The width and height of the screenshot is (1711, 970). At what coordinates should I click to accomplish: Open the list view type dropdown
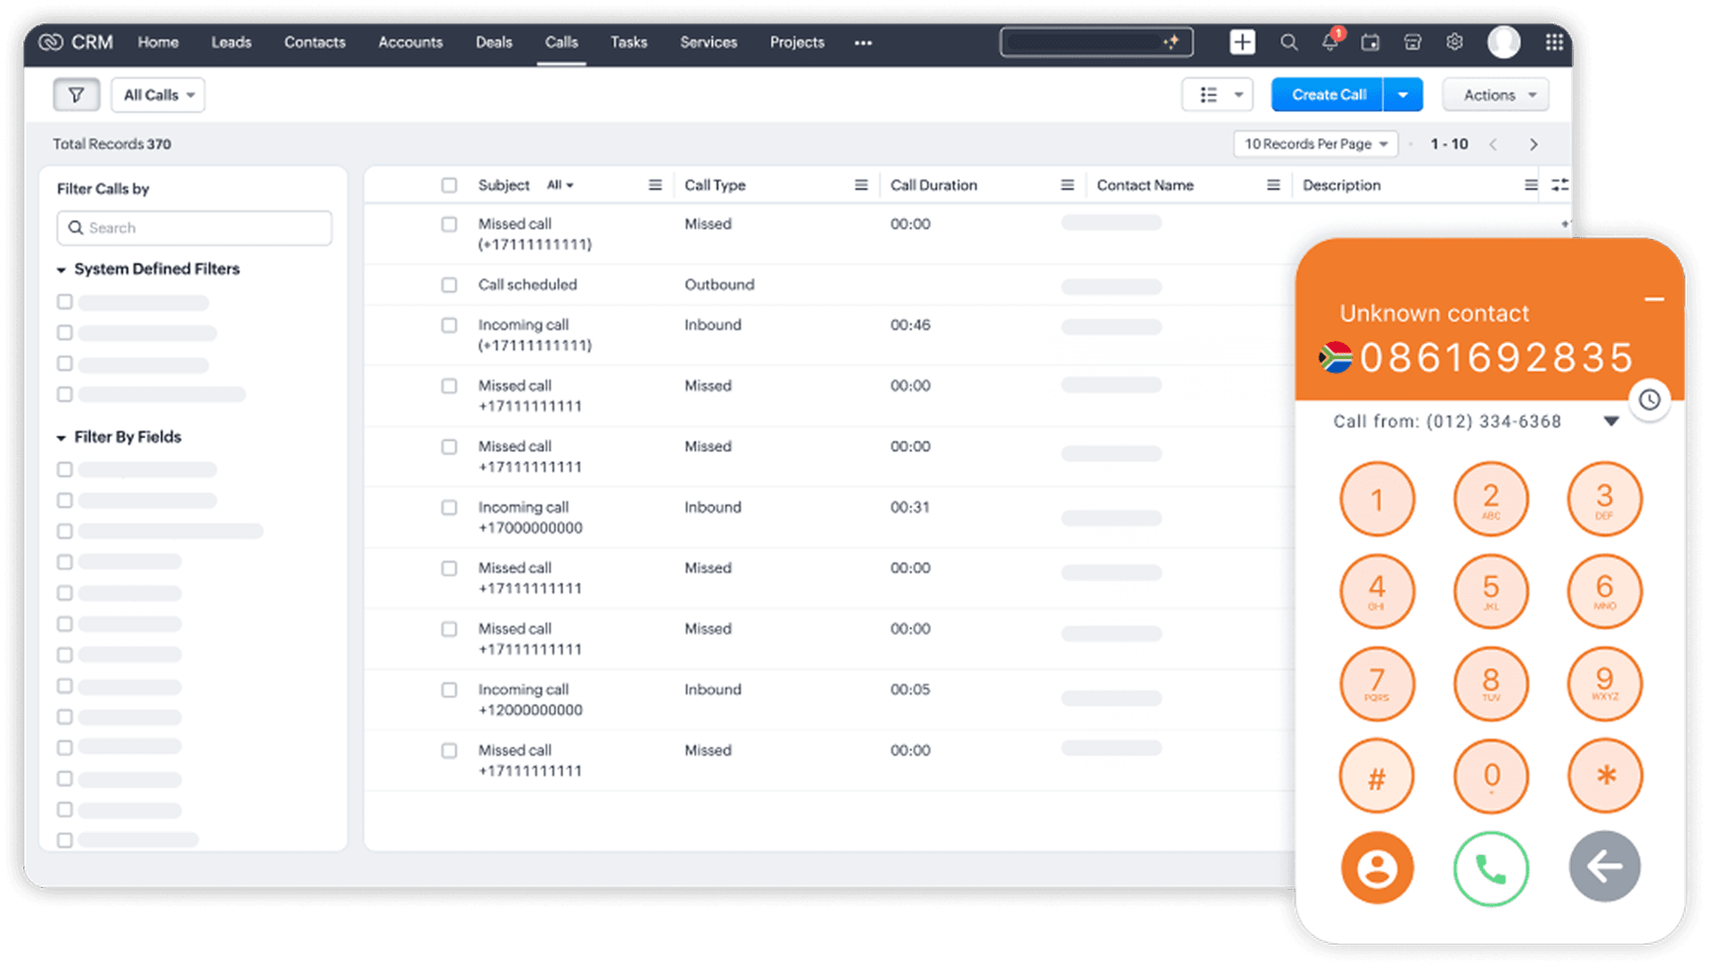pyautogui.click(x=1217, y=94)
